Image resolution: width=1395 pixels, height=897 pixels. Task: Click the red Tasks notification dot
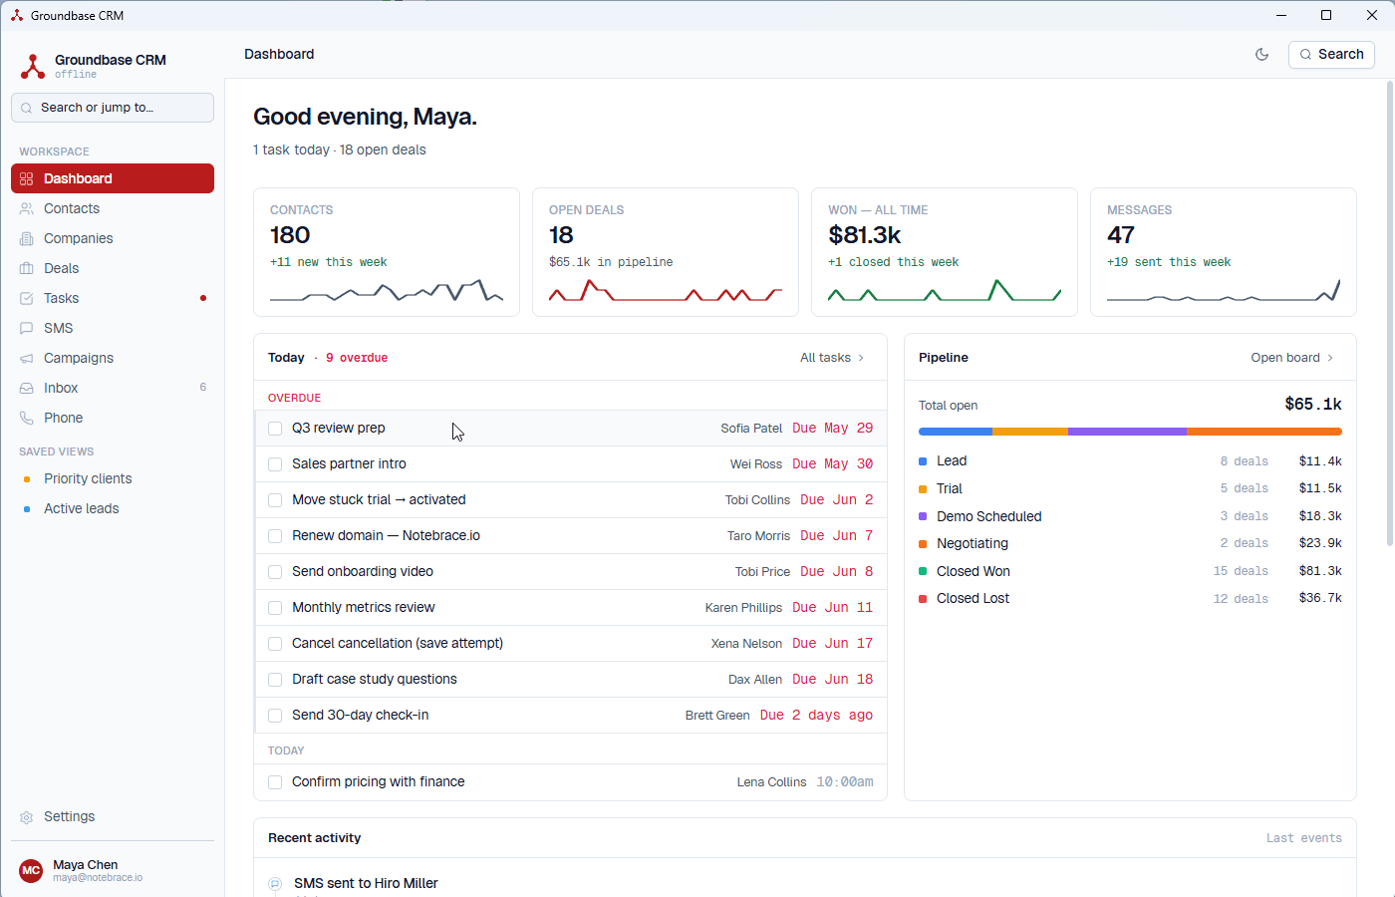pyautogui.click(x=203, y=298)
